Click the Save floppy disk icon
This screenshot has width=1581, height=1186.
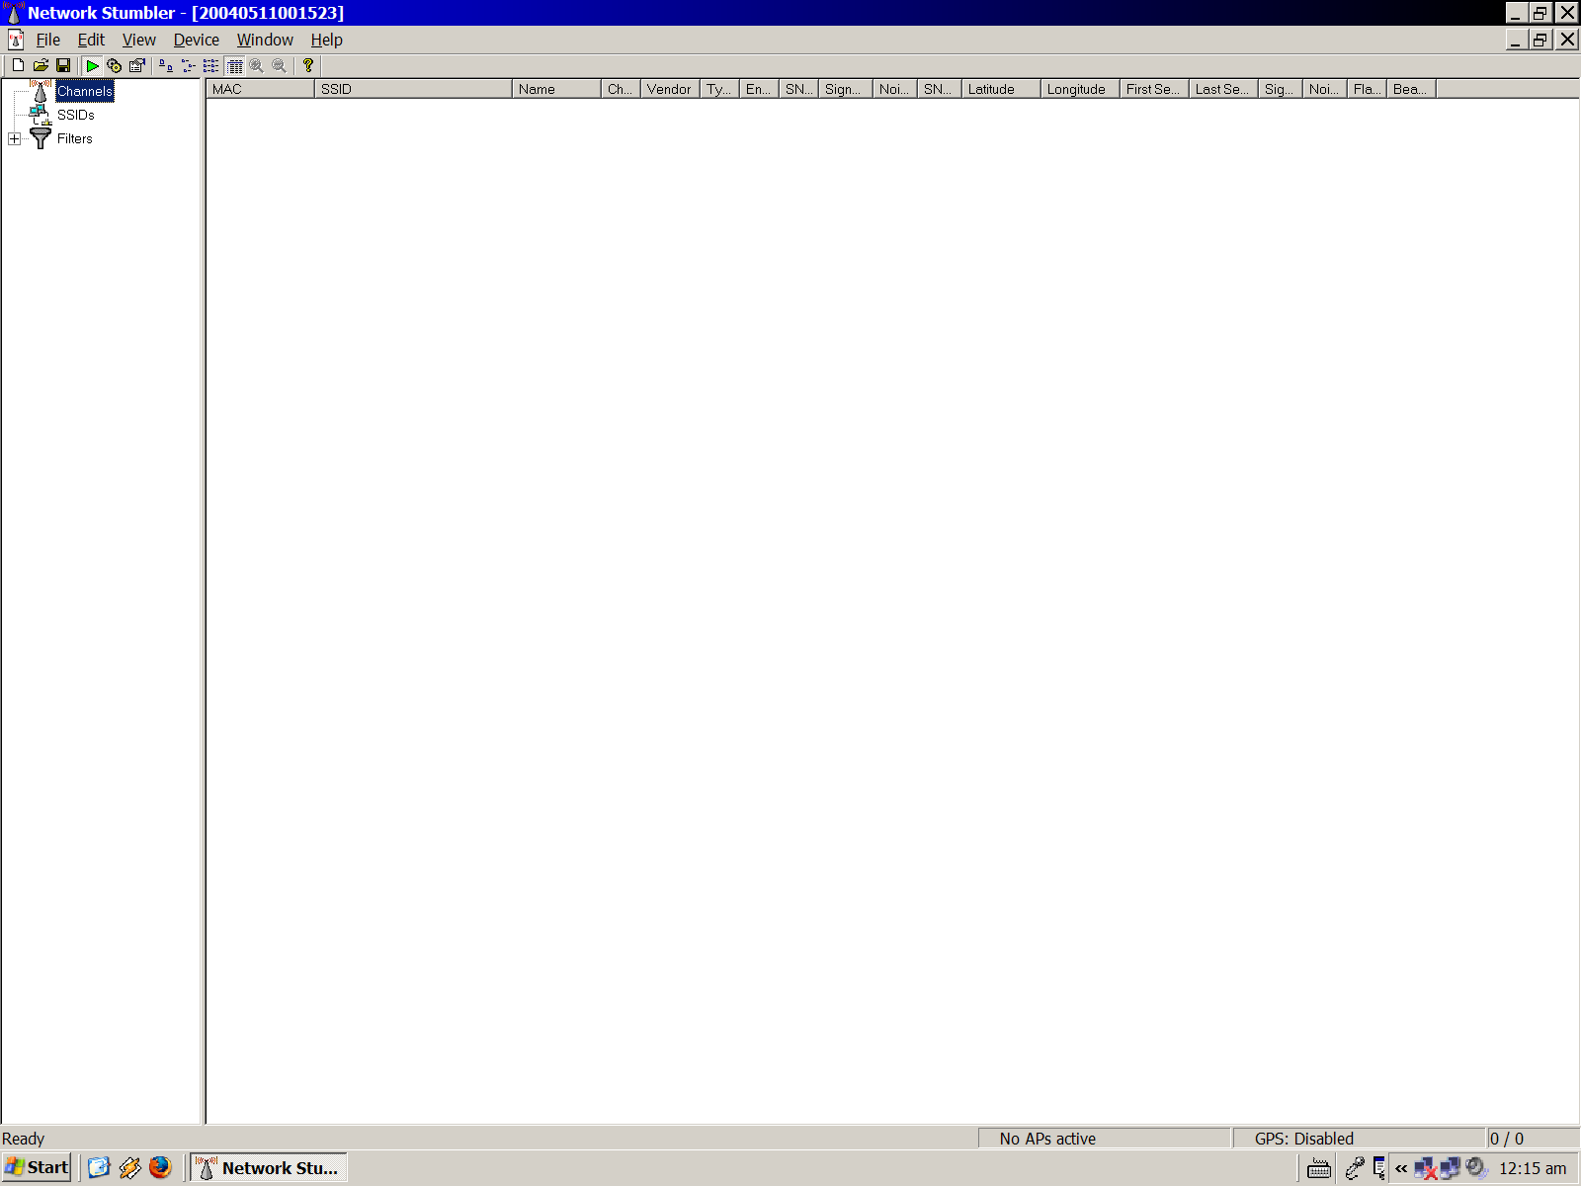click(63, 65)
